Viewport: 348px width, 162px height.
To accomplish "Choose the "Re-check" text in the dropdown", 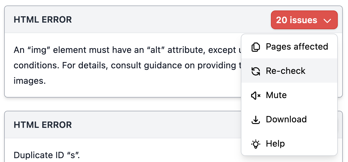I will [x=286, y=71].
